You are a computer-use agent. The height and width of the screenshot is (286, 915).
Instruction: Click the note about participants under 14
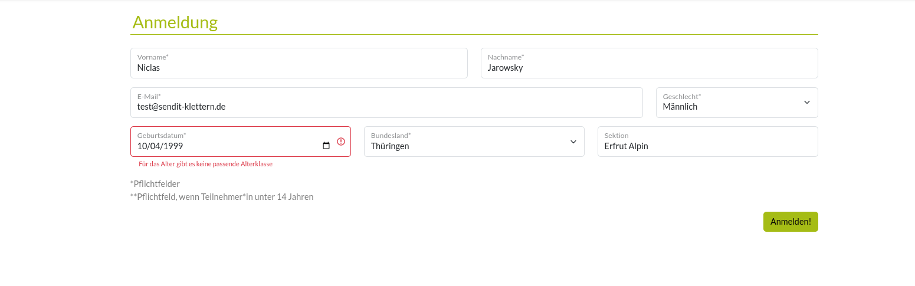tap(222, 197)
